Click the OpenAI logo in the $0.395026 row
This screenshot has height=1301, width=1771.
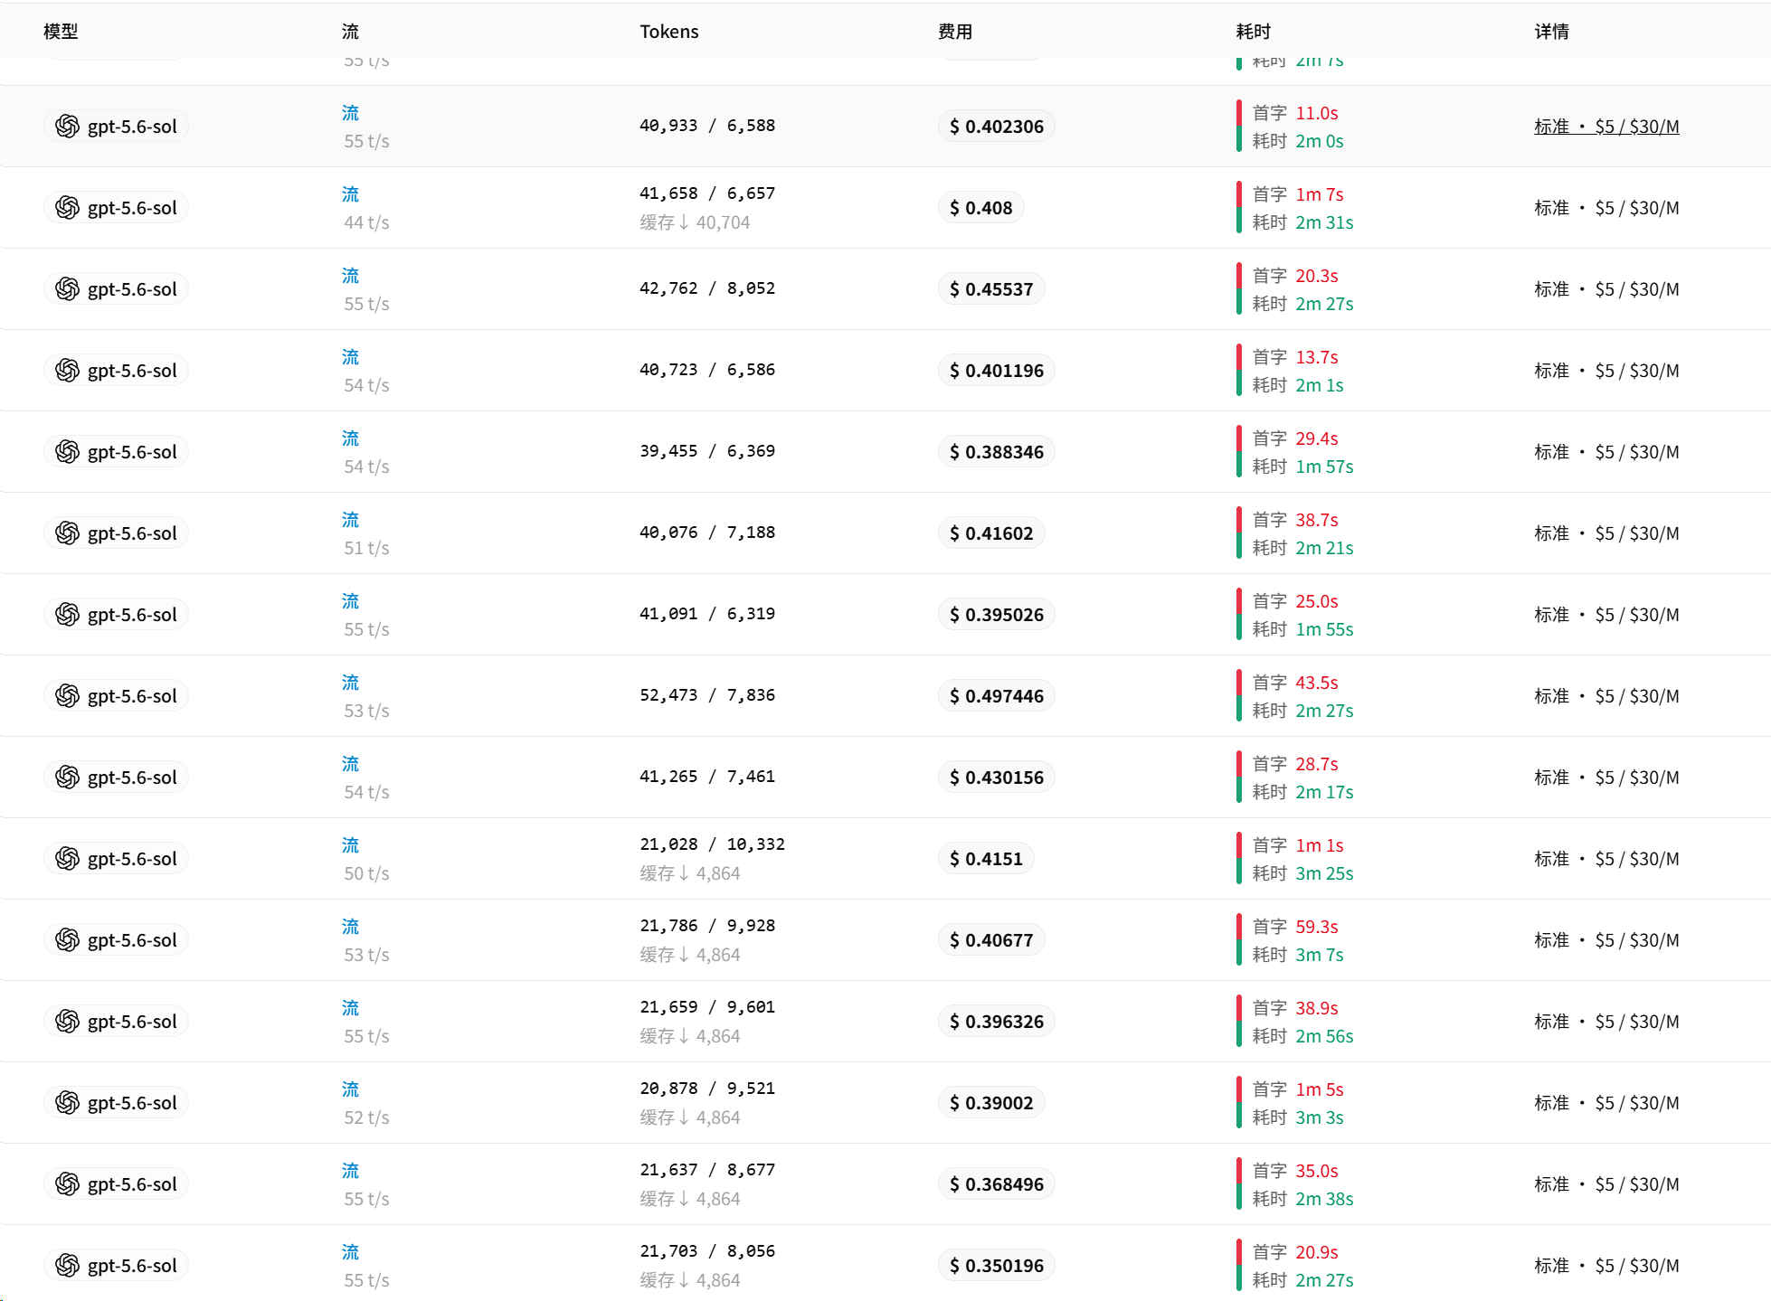(67, 615)
